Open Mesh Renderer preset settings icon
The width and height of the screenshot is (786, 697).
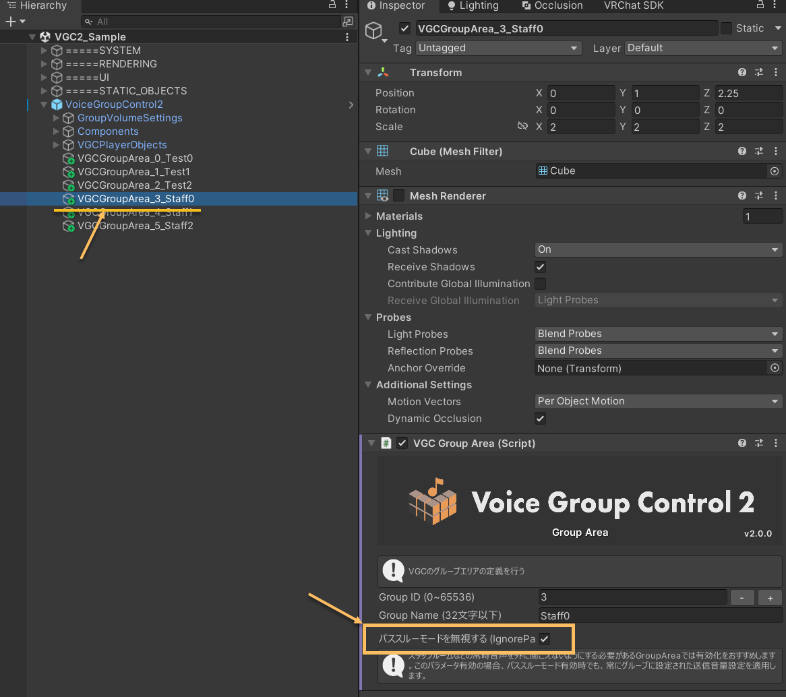pyautogui.click(x=759, y=195)
